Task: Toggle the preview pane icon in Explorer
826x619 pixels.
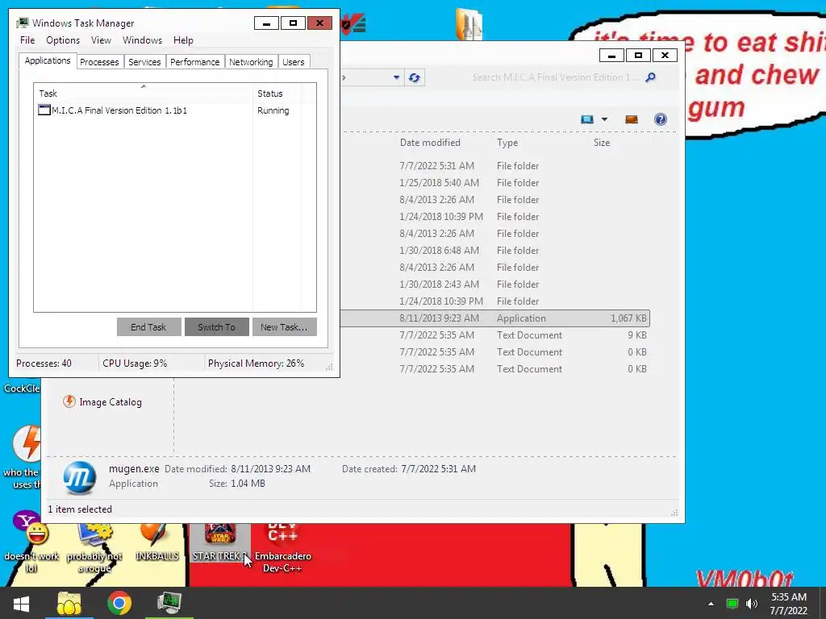Action: pyautogui.click(x=631, y=119)
